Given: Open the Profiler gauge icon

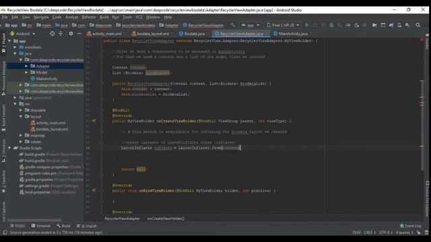Looking at the screenshot, I should (348, 25).
